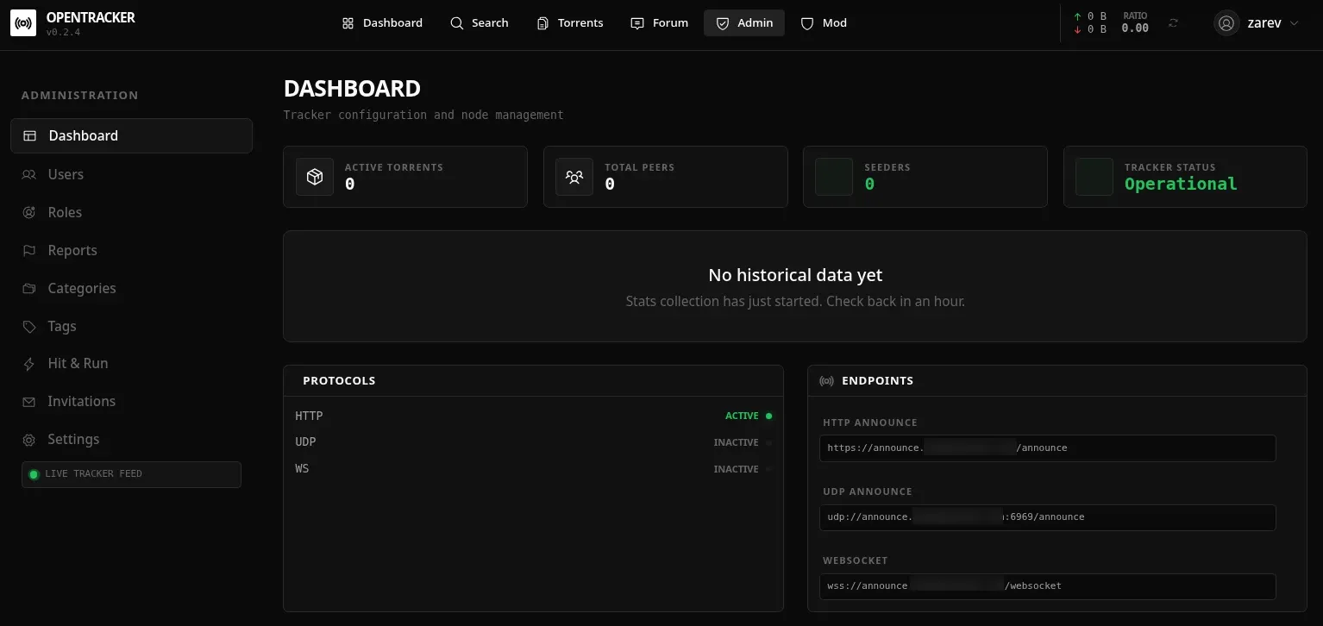Click the Endpoints broadcast icon

pyautogui.click(x=826, y=381)
